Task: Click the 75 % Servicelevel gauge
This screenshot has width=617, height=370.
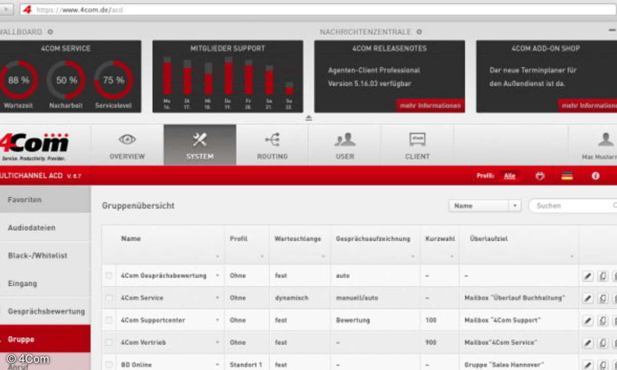Action: point(113,80)
